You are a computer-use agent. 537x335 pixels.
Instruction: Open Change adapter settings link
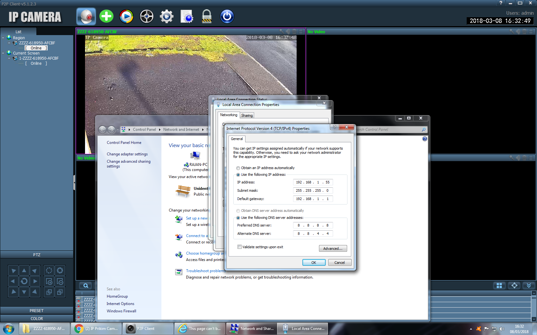coord(127,154)
